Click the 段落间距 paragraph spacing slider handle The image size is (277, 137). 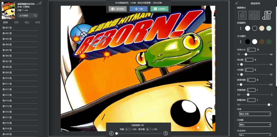click(241, 85)
